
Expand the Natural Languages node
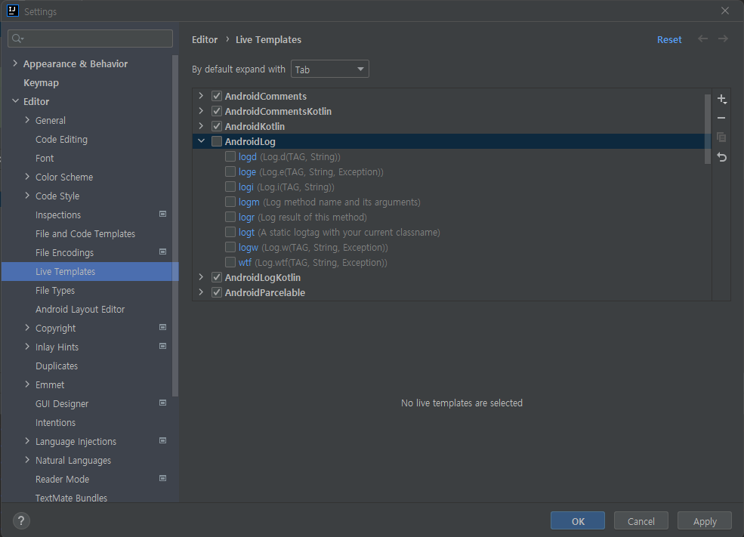tap(27, 460)
